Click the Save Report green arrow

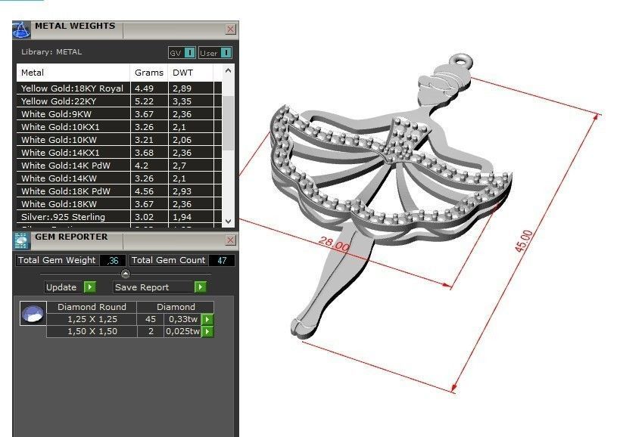point(201,287)
